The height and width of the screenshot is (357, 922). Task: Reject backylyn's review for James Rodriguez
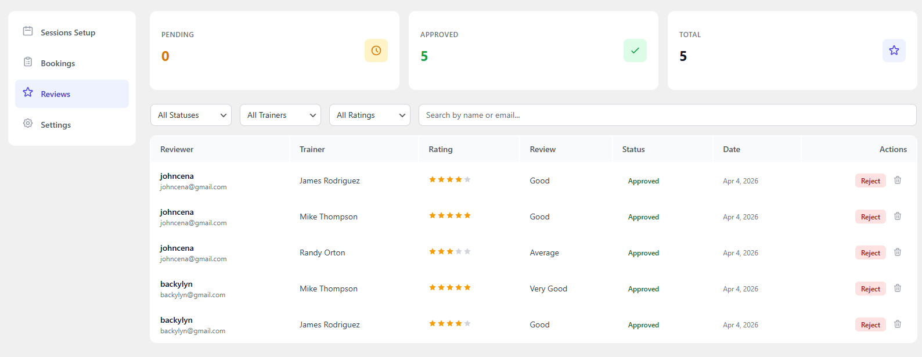pos(870,324)
